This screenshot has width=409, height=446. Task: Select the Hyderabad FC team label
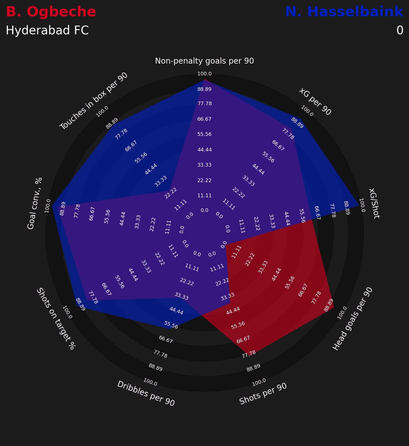(x=47, y=30)
